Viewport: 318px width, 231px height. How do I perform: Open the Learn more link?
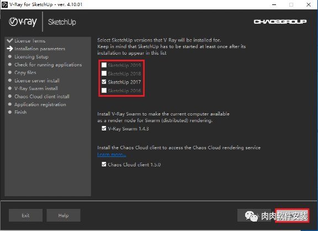click(x=112, y=155)
